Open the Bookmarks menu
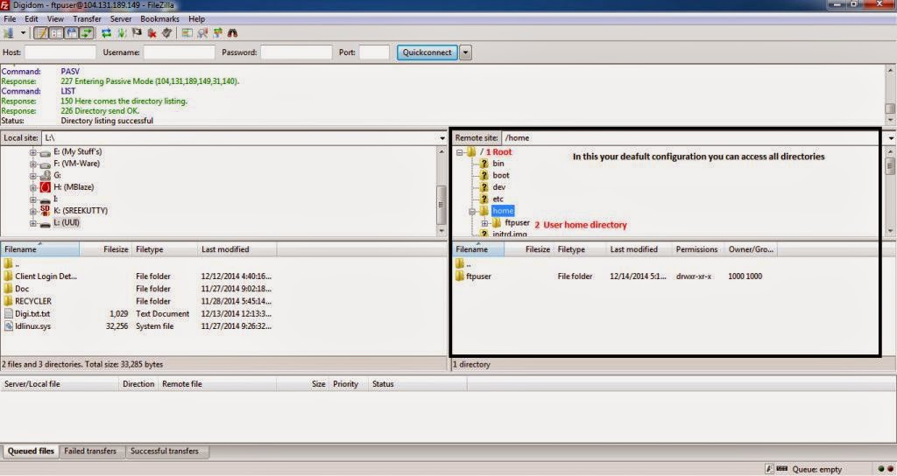 click(x=159, y=19)
